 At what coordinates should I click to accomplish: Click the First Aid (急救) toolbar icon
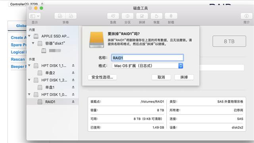coord(113,16)
